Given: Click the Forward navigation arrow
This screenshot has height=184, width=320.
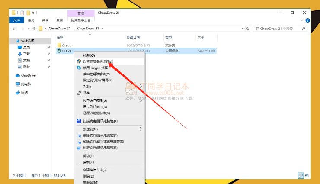Looking at the screenshot, I should pos(22,29).
